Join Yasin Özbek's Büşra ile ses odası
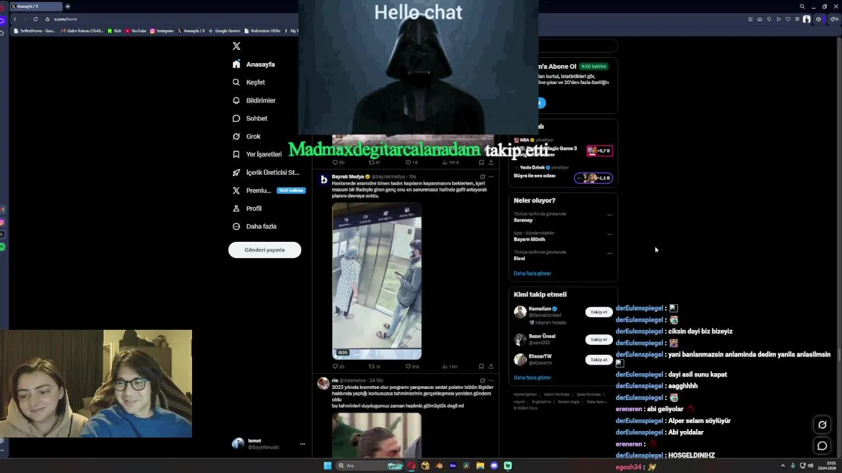Screen dimensions: 842x473 [x=593, y=177]
